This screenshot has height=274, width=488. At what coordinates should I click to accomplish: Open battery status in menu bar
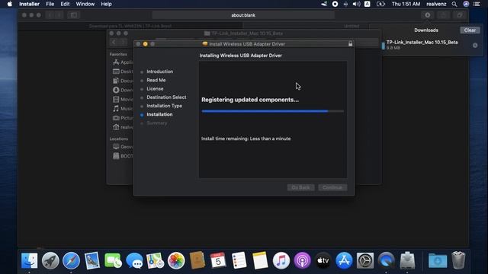[380, 4]
